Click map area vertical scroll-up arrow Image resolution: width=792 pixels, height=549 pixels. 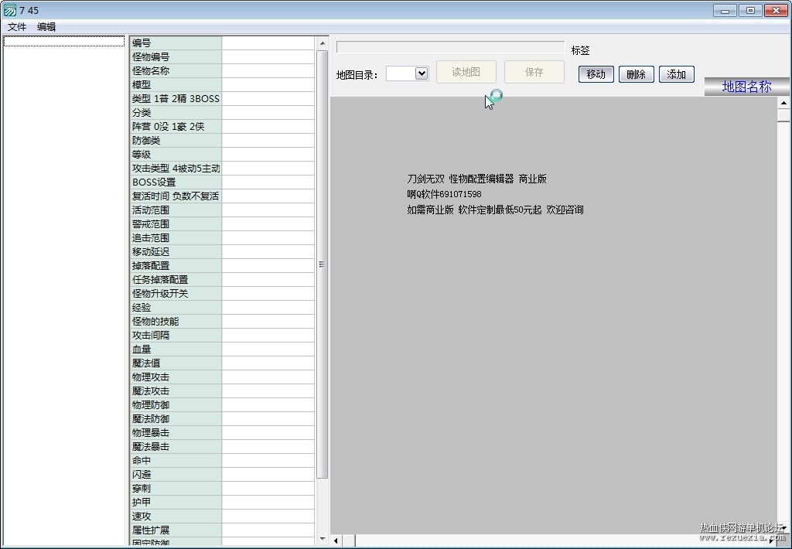pos(783,103)
